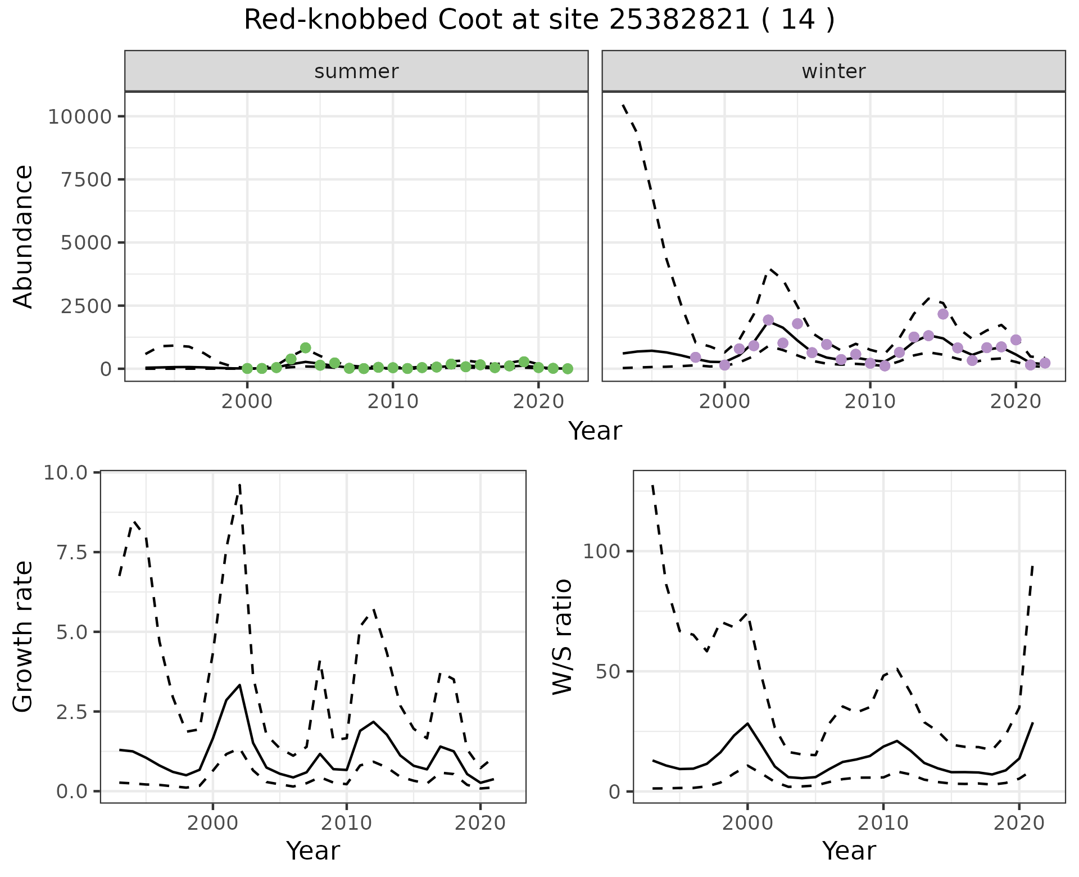Click the W/S ratio y-axis label
1079x877 pixels.
pos(562,637)
